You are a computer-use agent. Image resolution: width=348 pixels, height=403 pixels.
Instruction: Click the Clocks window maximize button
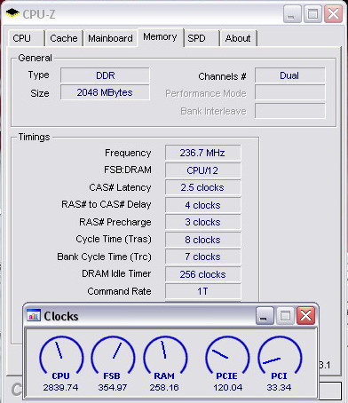(285, 316)
